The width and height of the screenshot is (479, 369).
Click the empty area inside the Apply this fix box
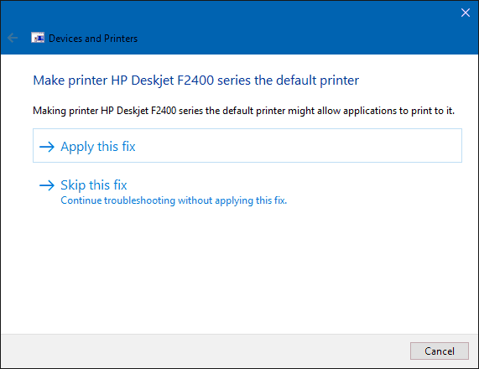[x=299, y=146]
